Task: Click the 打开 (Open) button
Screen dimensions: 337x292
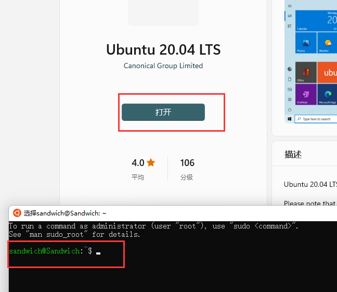Action: pos(163,112)
